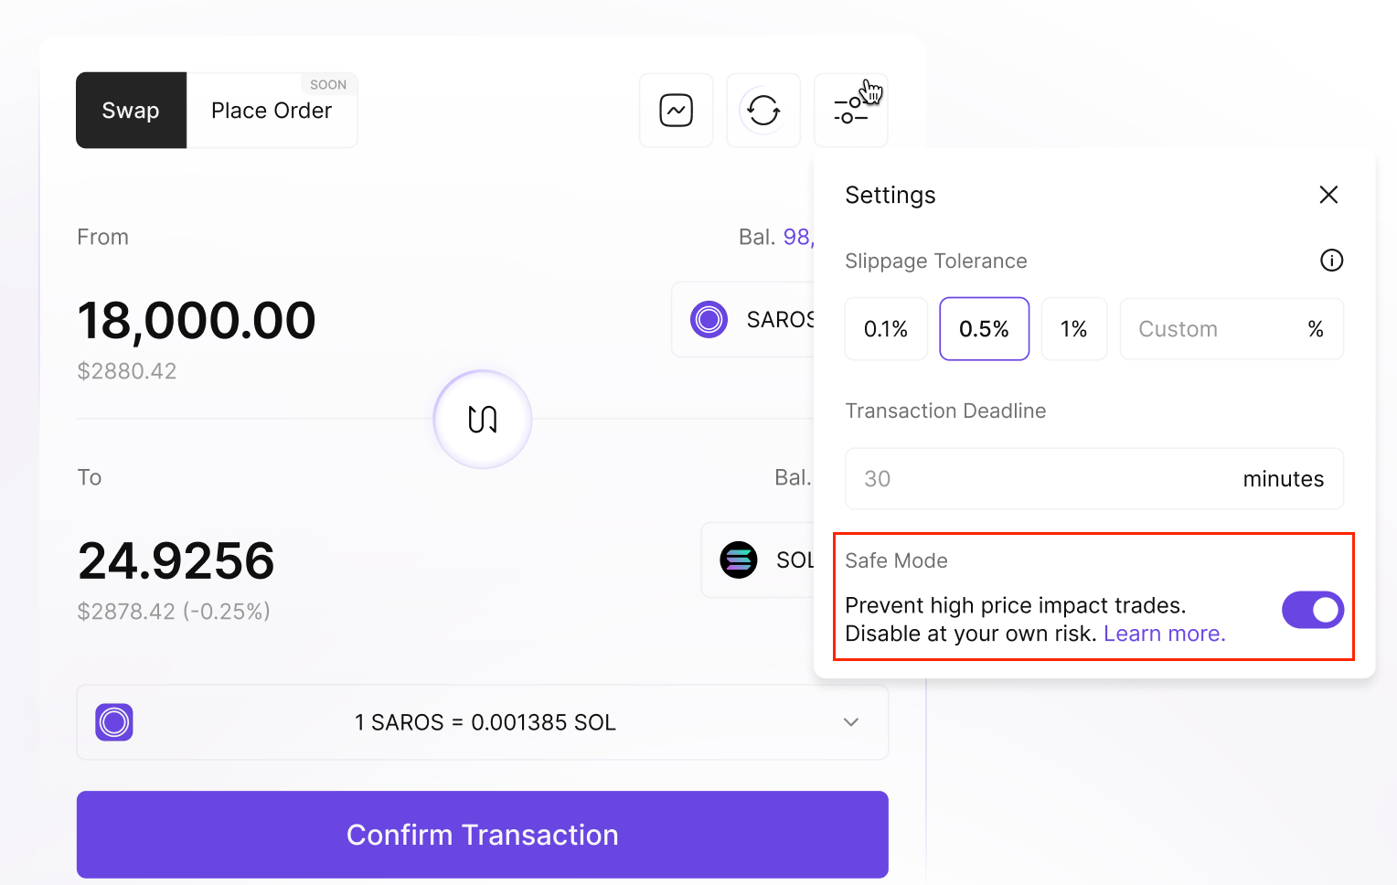The image size is (1397, 885).
Task: Click the Confirm Transaction button
Action: coord(482,835)
